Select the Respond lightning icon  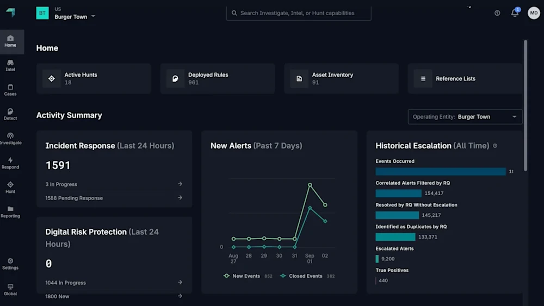(x=10, y=163)
